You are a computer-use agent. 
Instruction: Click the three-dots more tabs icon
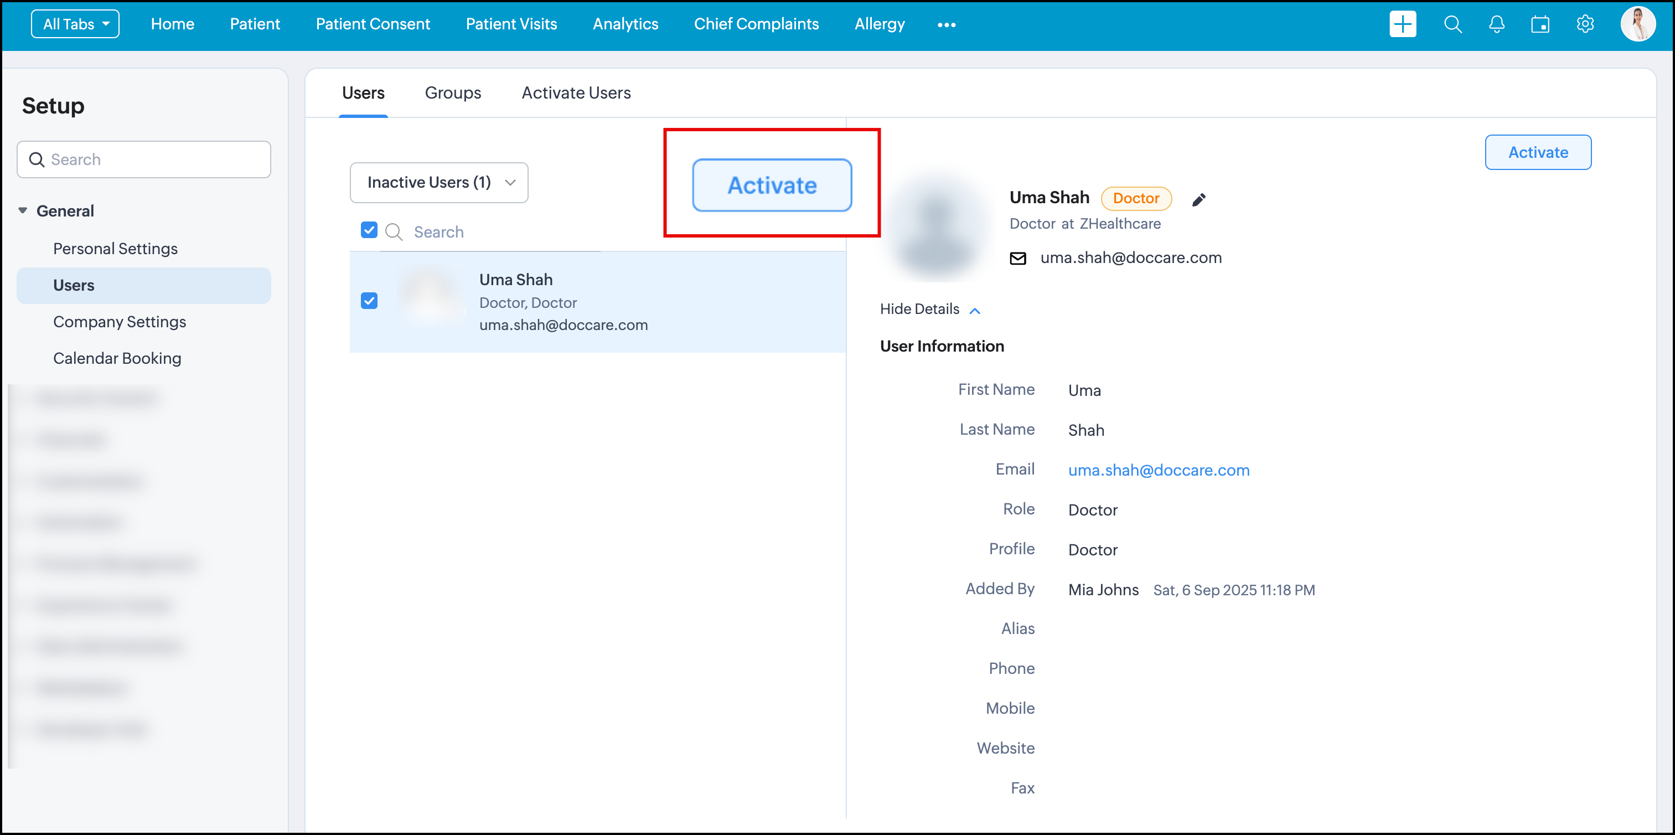(x=946, y=25)
